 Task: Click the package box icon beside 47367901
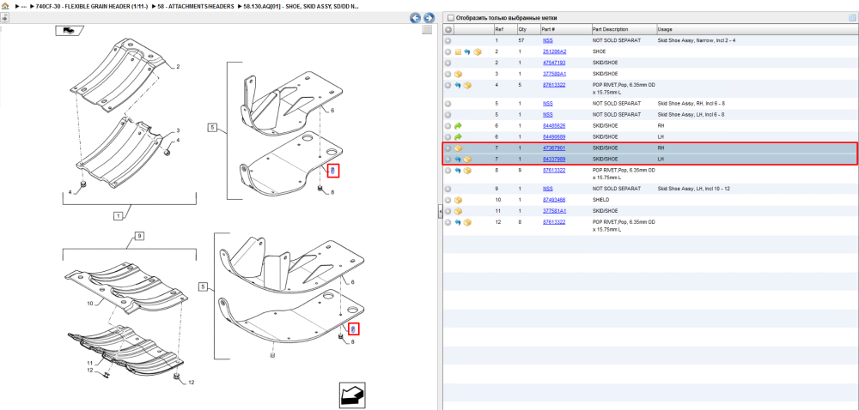(x=459, y=148)
